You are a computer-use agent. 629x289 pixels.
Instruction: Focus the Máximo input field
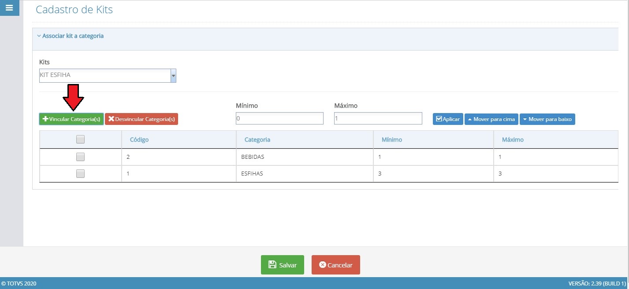coord(378,118)
